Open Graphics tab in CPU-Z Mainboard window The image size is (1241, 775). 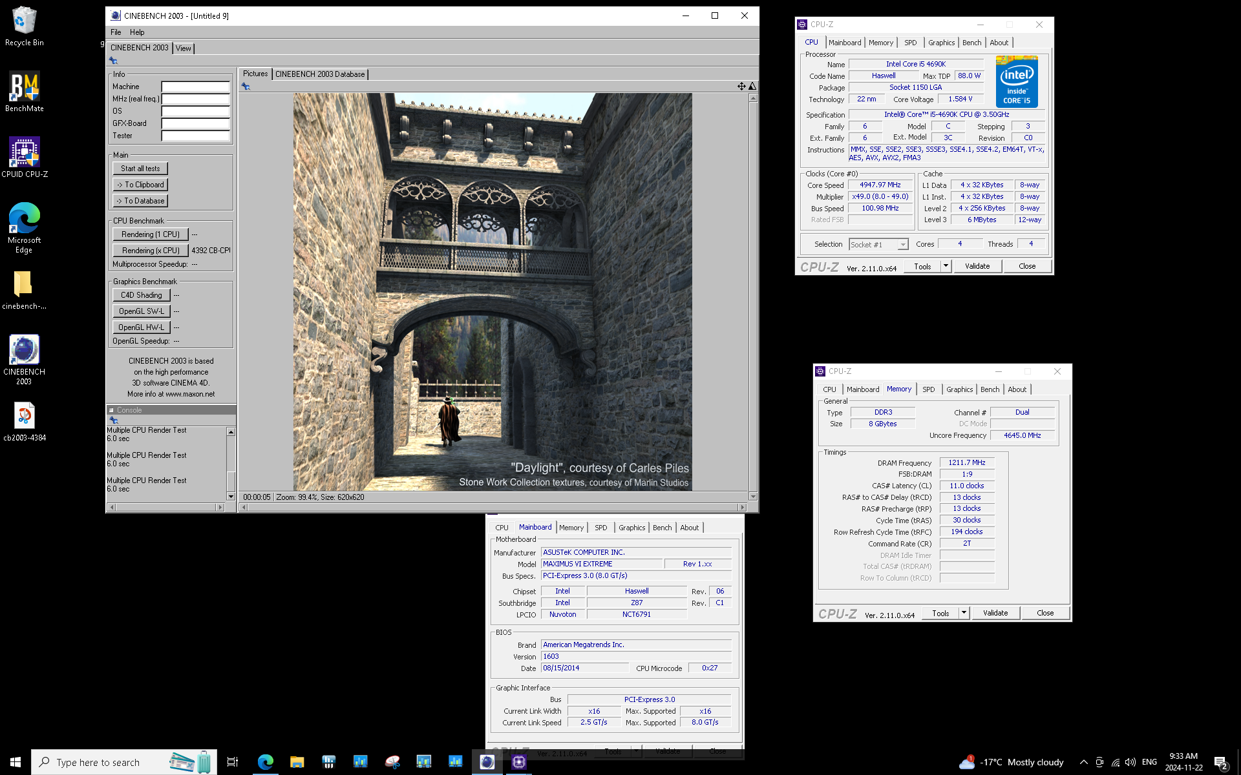click(631, 528)
